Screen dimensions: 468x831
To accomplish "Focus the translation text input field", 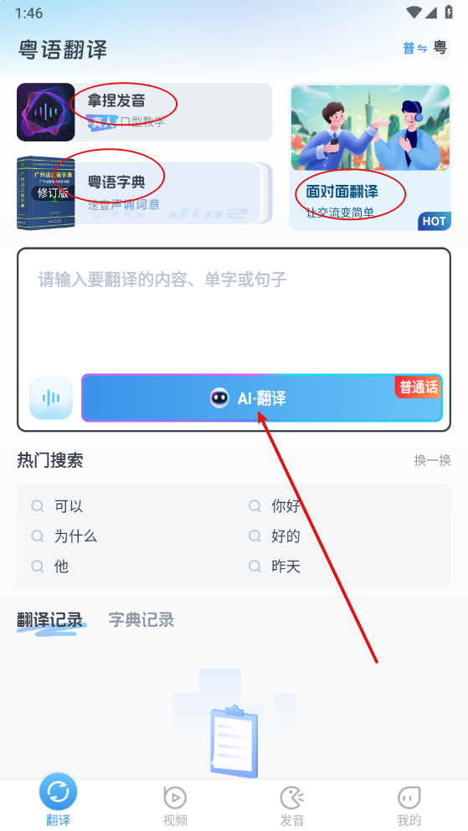I will click(234, 310).
